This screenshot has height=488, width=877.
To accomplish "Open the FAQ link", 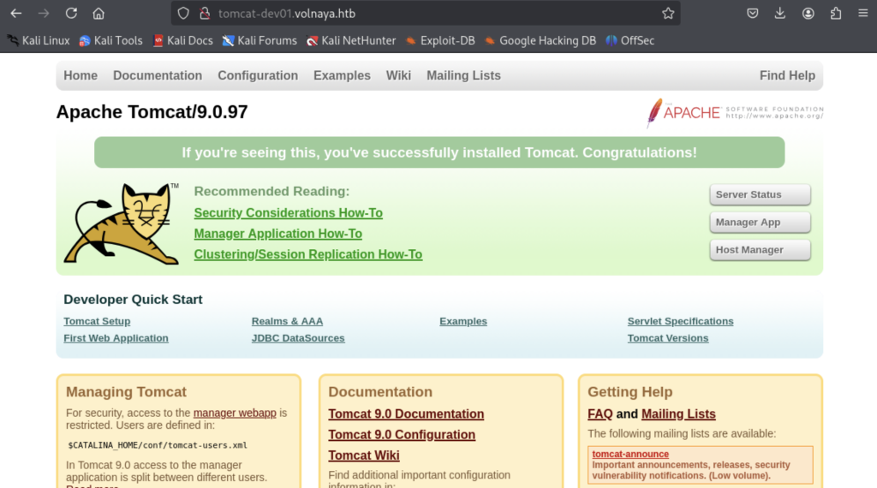I will [x=600, y=414].
